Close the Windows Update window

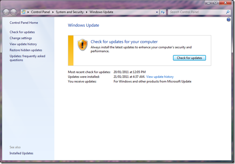[x=225, y=3]
